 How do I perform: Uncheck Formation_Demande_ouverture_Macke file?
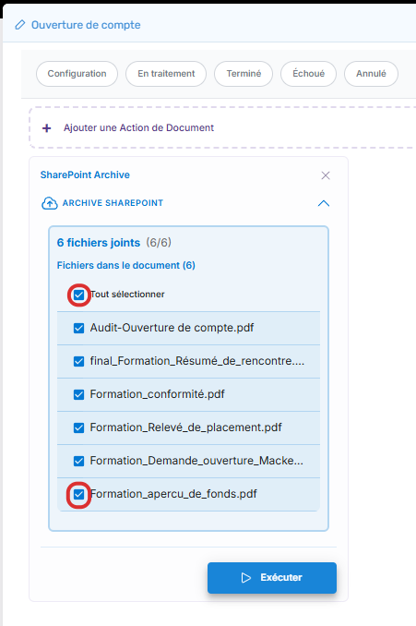[x=79, y=461]
